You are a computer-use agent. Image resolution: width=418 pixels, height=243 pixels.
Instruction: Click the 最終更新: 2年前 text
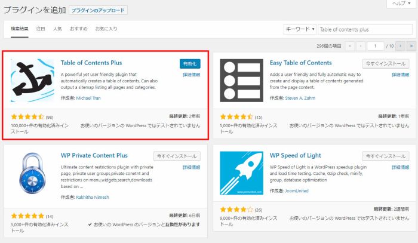pos(185,116)
